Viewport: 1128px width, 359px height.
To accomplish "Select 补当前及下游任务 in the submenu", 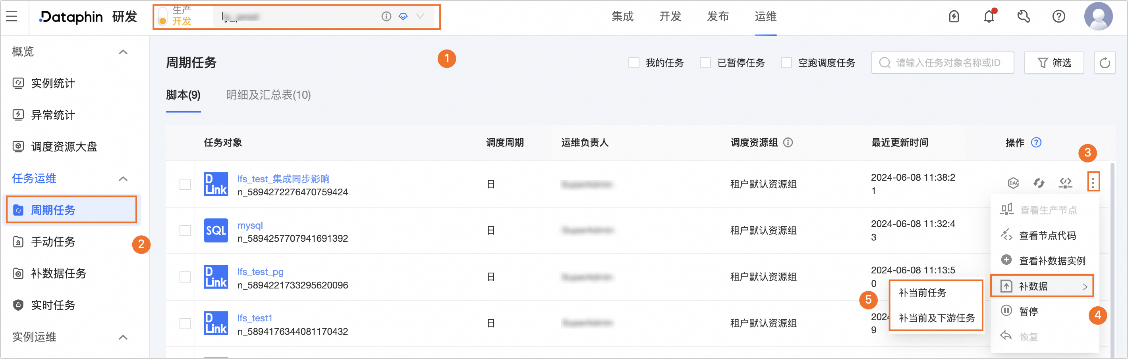I will click(936, 318).
